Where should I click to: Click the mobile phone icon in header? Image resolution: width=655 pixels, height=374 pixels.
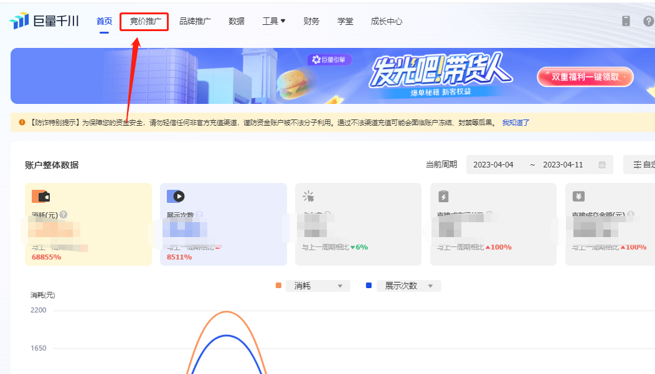(x=626, y=21)
